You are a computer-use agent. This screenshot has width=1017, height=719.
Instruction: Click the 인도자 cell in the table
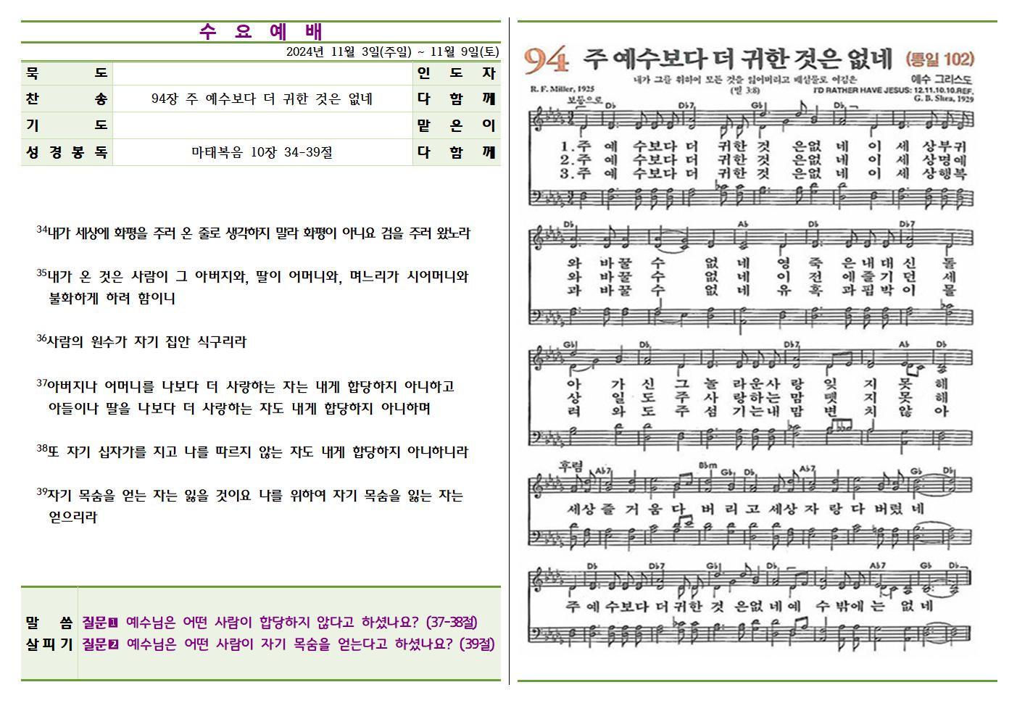point(456,72)
